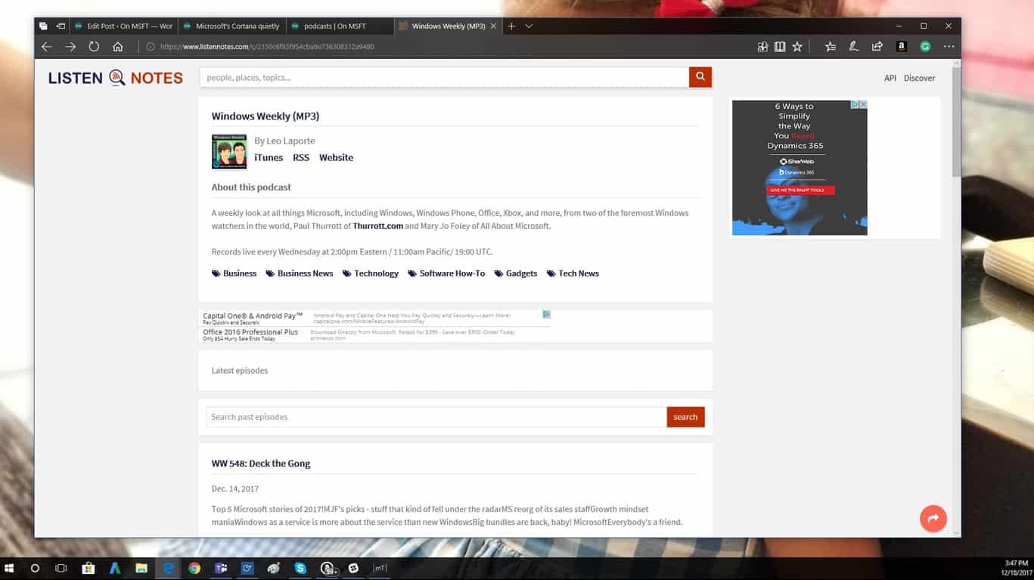Click the Windows Weekly podcast thumbnail

tap(229, 152)
